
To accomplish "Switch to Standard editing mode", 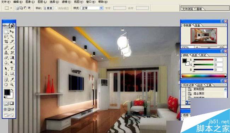I will click(6, 103).
